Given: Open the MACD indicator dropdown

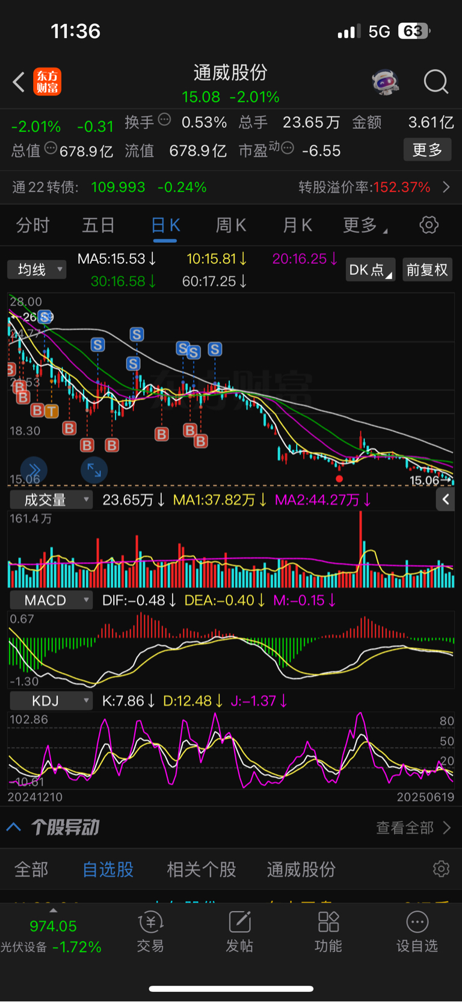Looking at the screenshot, I should [x=51, y=600].
